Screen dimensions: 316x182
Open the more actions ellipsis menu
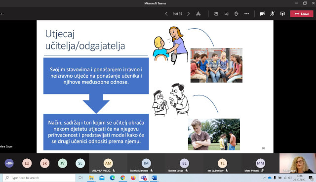pos(246,14)
